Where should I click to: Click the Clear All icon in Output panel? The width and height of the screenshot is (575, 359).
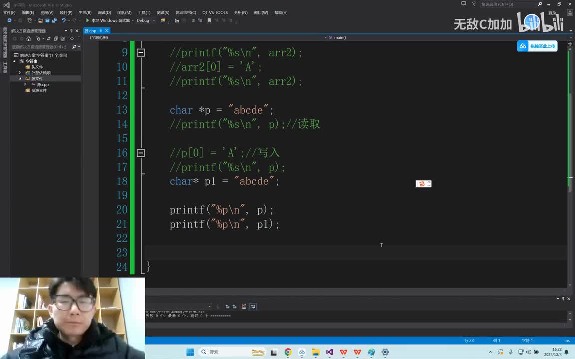pyautogui.click(x=244, y=306)
